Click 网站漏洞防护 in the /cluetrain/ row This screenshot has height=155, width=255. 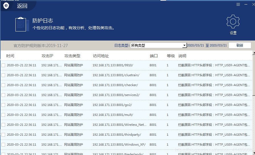point(74,75)
